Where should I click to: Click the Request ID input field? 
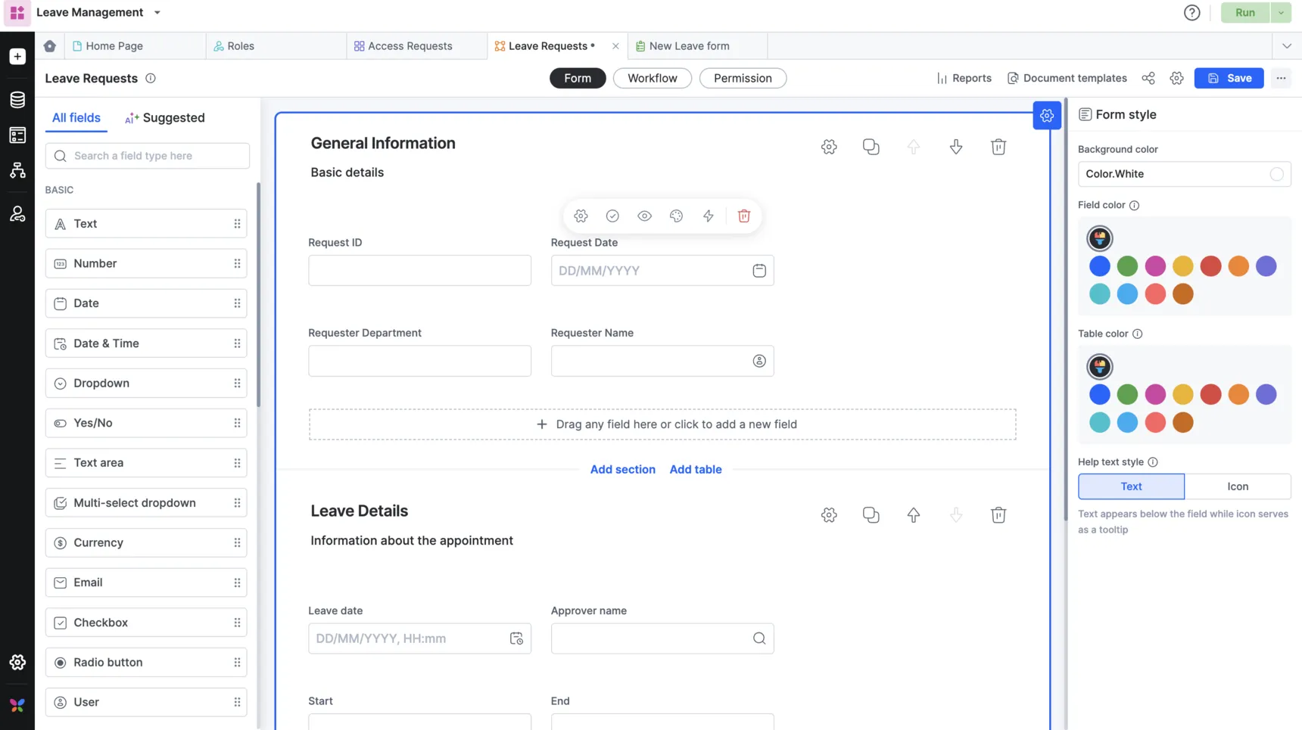click(x=419, y=271)
